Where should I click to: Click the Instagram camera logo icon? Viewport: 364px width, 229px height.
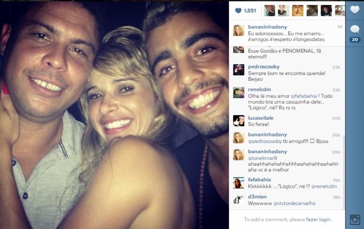pos(355,219)
